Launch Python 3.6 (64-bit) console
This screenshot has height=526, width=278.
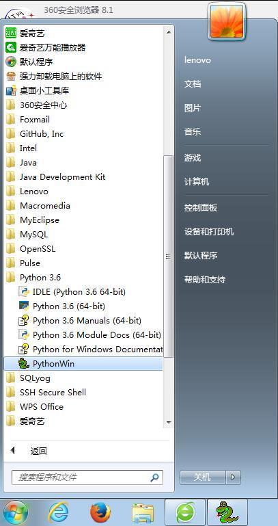tap(83, 306)
